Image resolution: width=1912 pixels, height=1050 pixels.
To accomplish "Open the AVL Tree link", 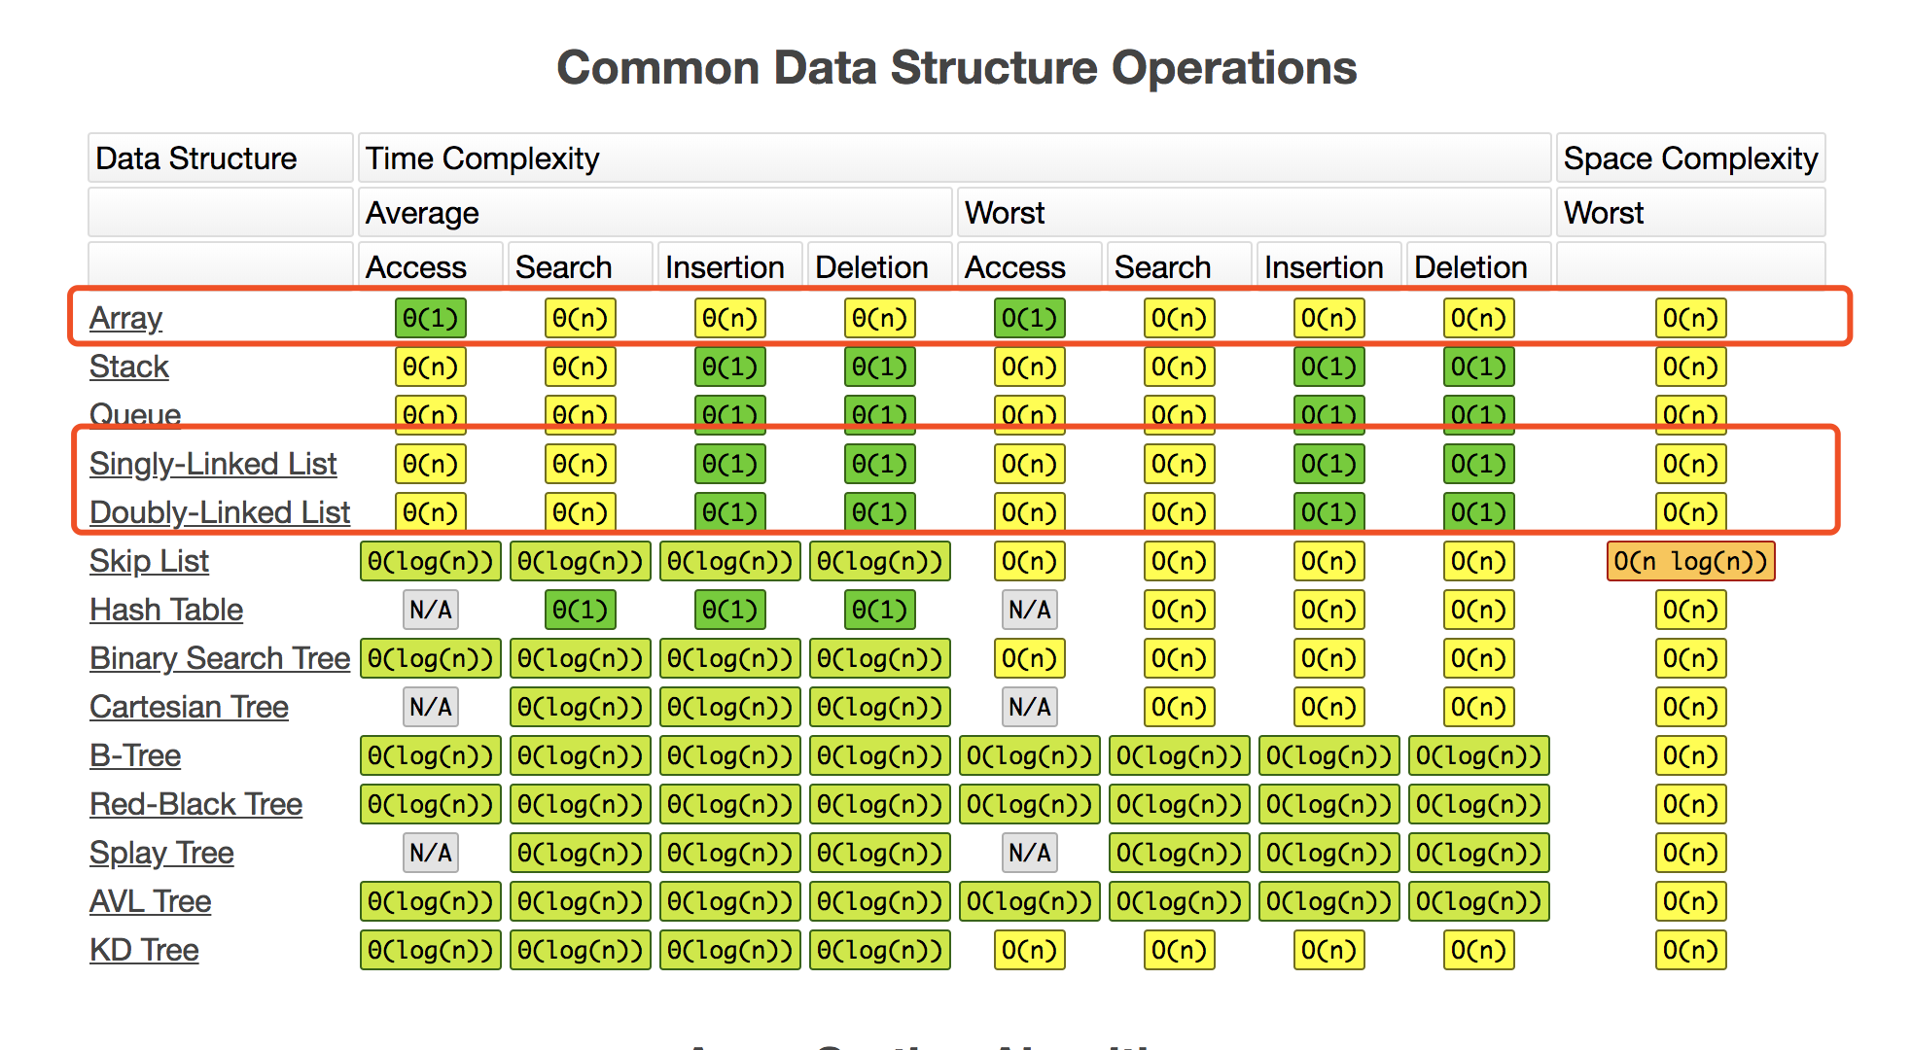I will (150, 901).
